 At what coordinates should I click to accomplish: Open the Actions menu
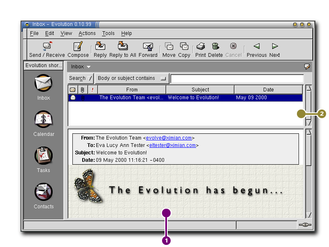(x=87, y=33)
